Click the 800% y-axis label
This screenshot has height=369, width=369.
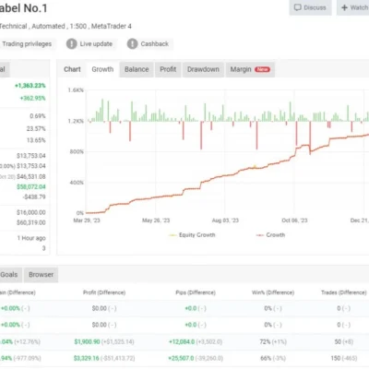[x=77, y=152]
